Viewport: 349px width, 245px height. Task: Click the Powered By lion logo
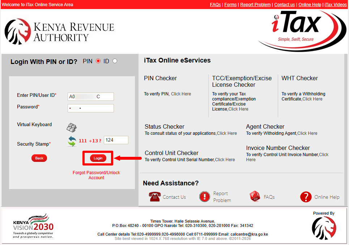pos(324,228)
